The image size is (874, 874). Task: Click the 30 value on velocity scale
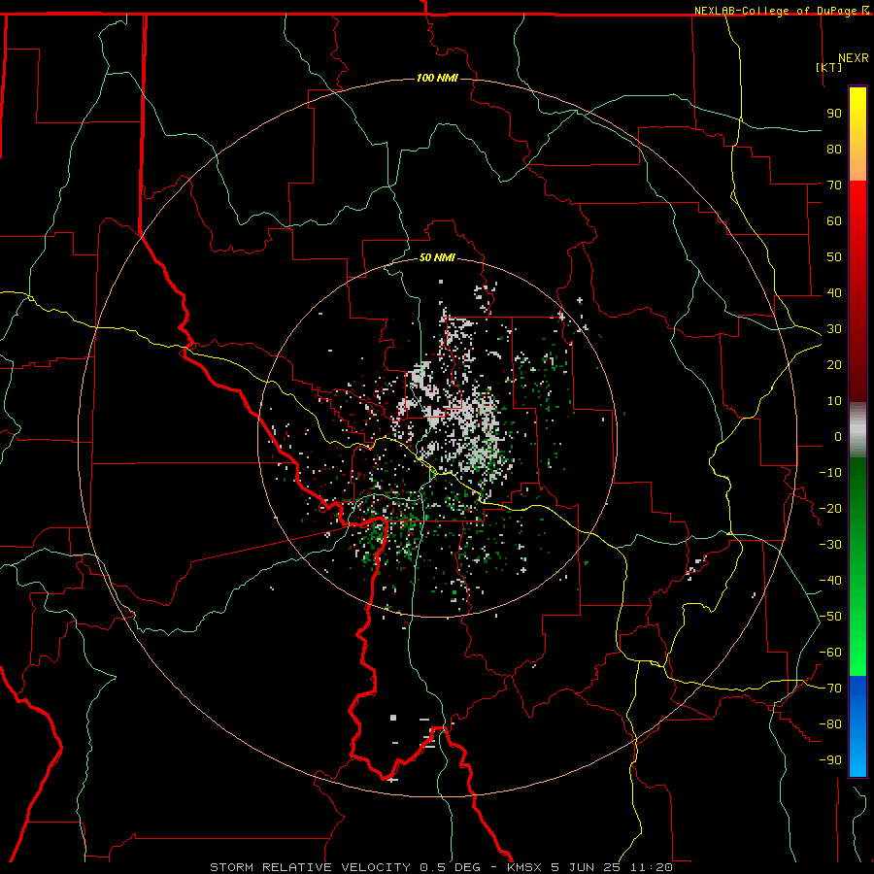[x=834, y=329]
